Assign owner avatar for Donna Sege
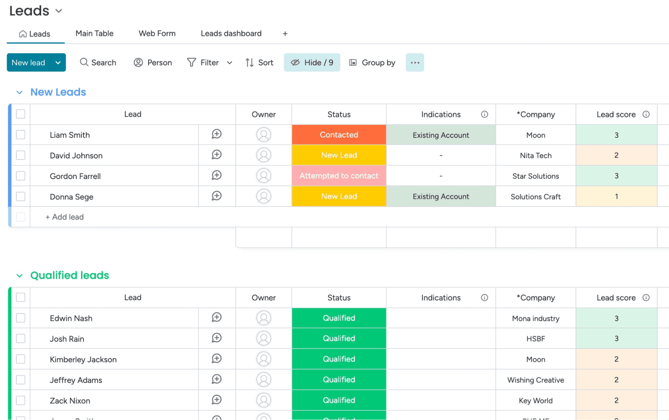Viewport: 669px width, 420px height. coord(264,196)
